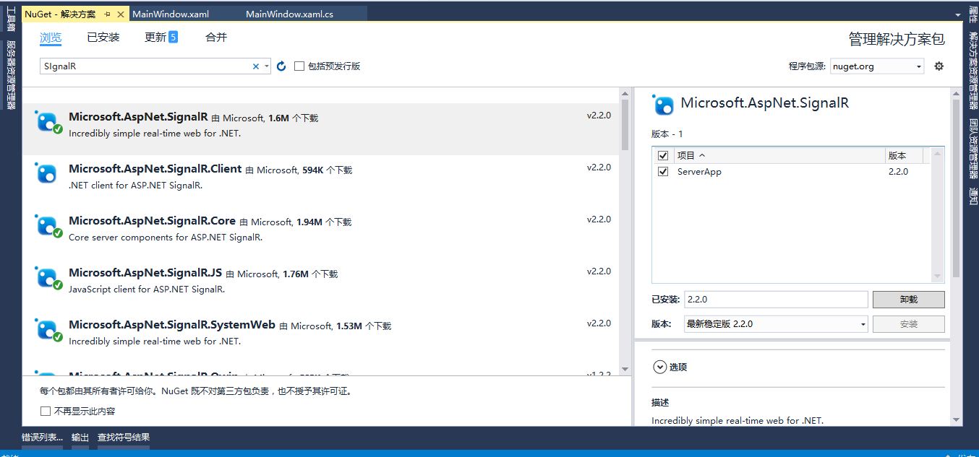
Task: Open the MainWindow.xaml document tab
Action: pyautogui.click(x=170, y=14)
